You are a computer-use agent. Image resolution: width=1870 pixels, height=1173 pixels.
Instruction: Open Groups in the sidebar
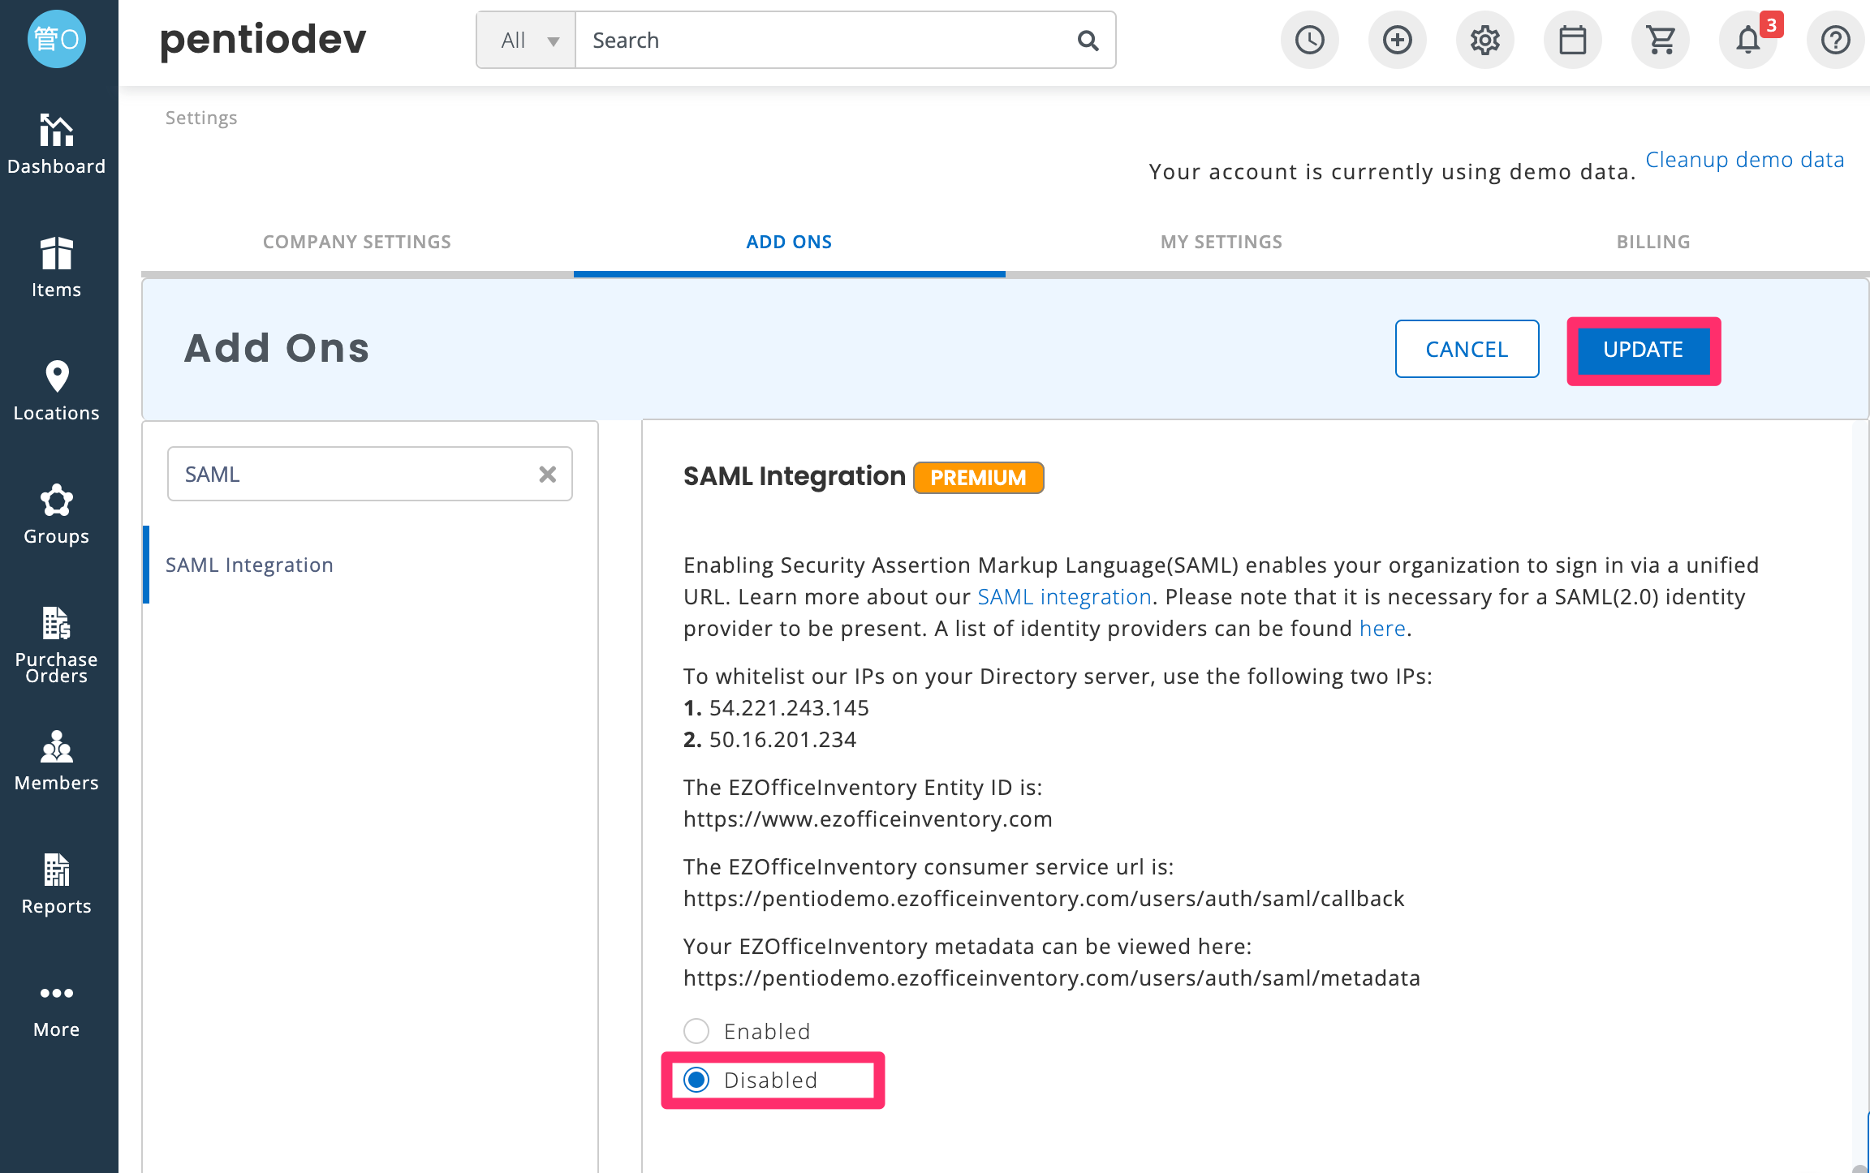pyautogui.click(x=57, y=514)
